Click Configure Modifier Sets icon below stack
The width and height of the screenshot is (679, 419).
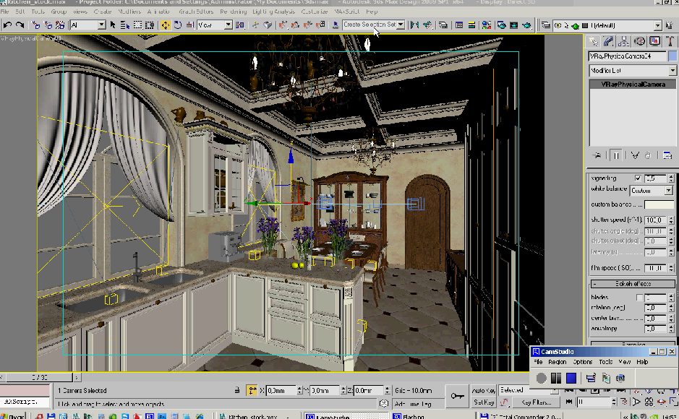[x=667, y=155]
